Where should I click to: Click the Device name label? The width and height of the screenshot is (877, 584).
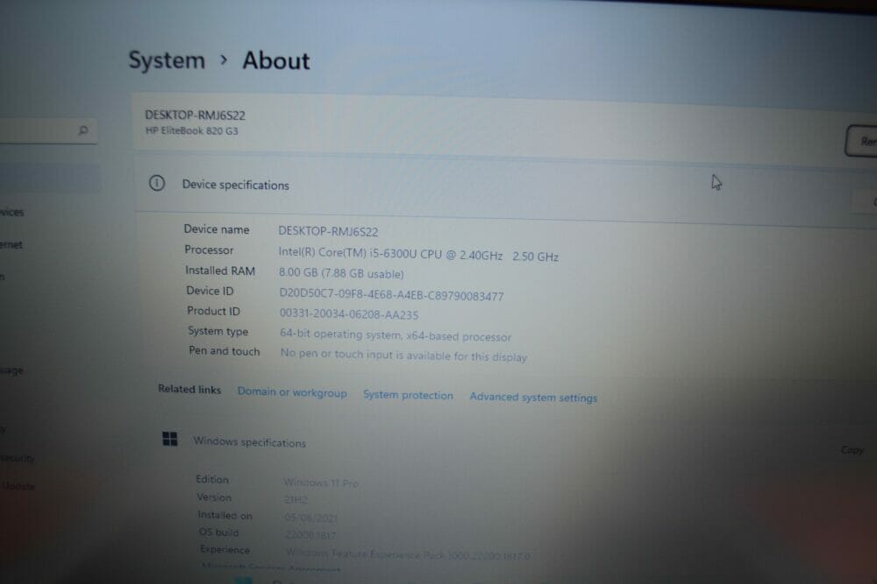217,229
